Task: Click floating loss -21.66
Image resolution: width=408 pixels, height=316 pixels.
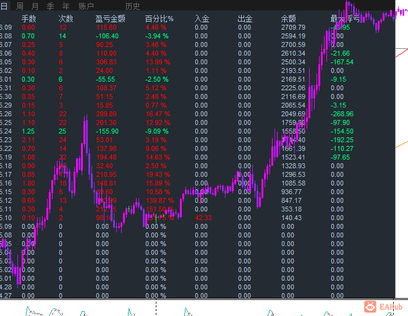Action: pos(340,53)
